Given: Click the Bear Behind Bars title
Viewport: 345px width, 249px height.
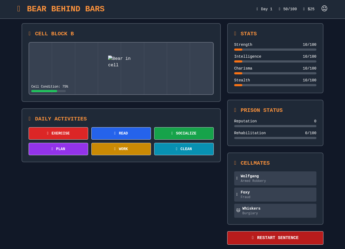Looking at the screenshot, I should click(x=66, y=9).
